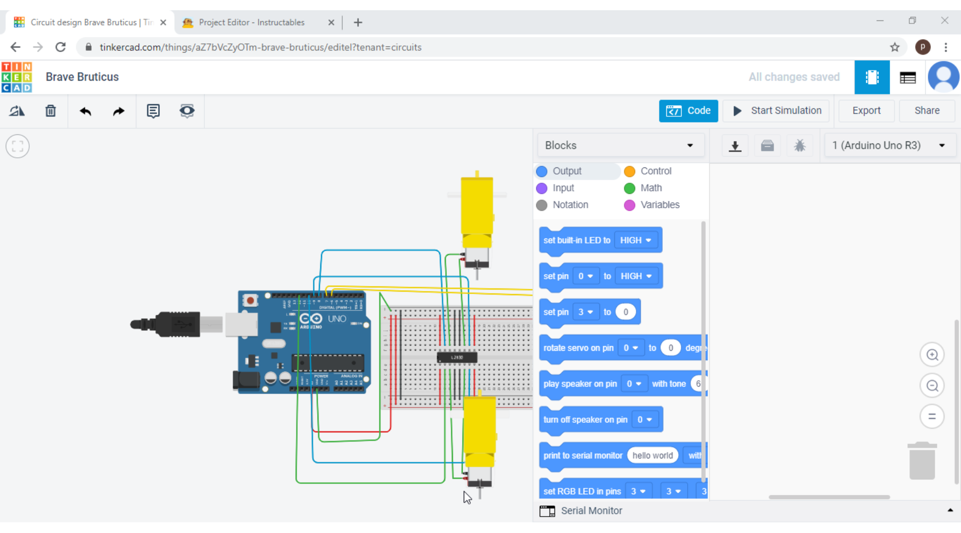The height and width of the screenshot is (533, 961).
Task: Open first pin dropdown in RGB LED block
Action: (x=638, y=491)
